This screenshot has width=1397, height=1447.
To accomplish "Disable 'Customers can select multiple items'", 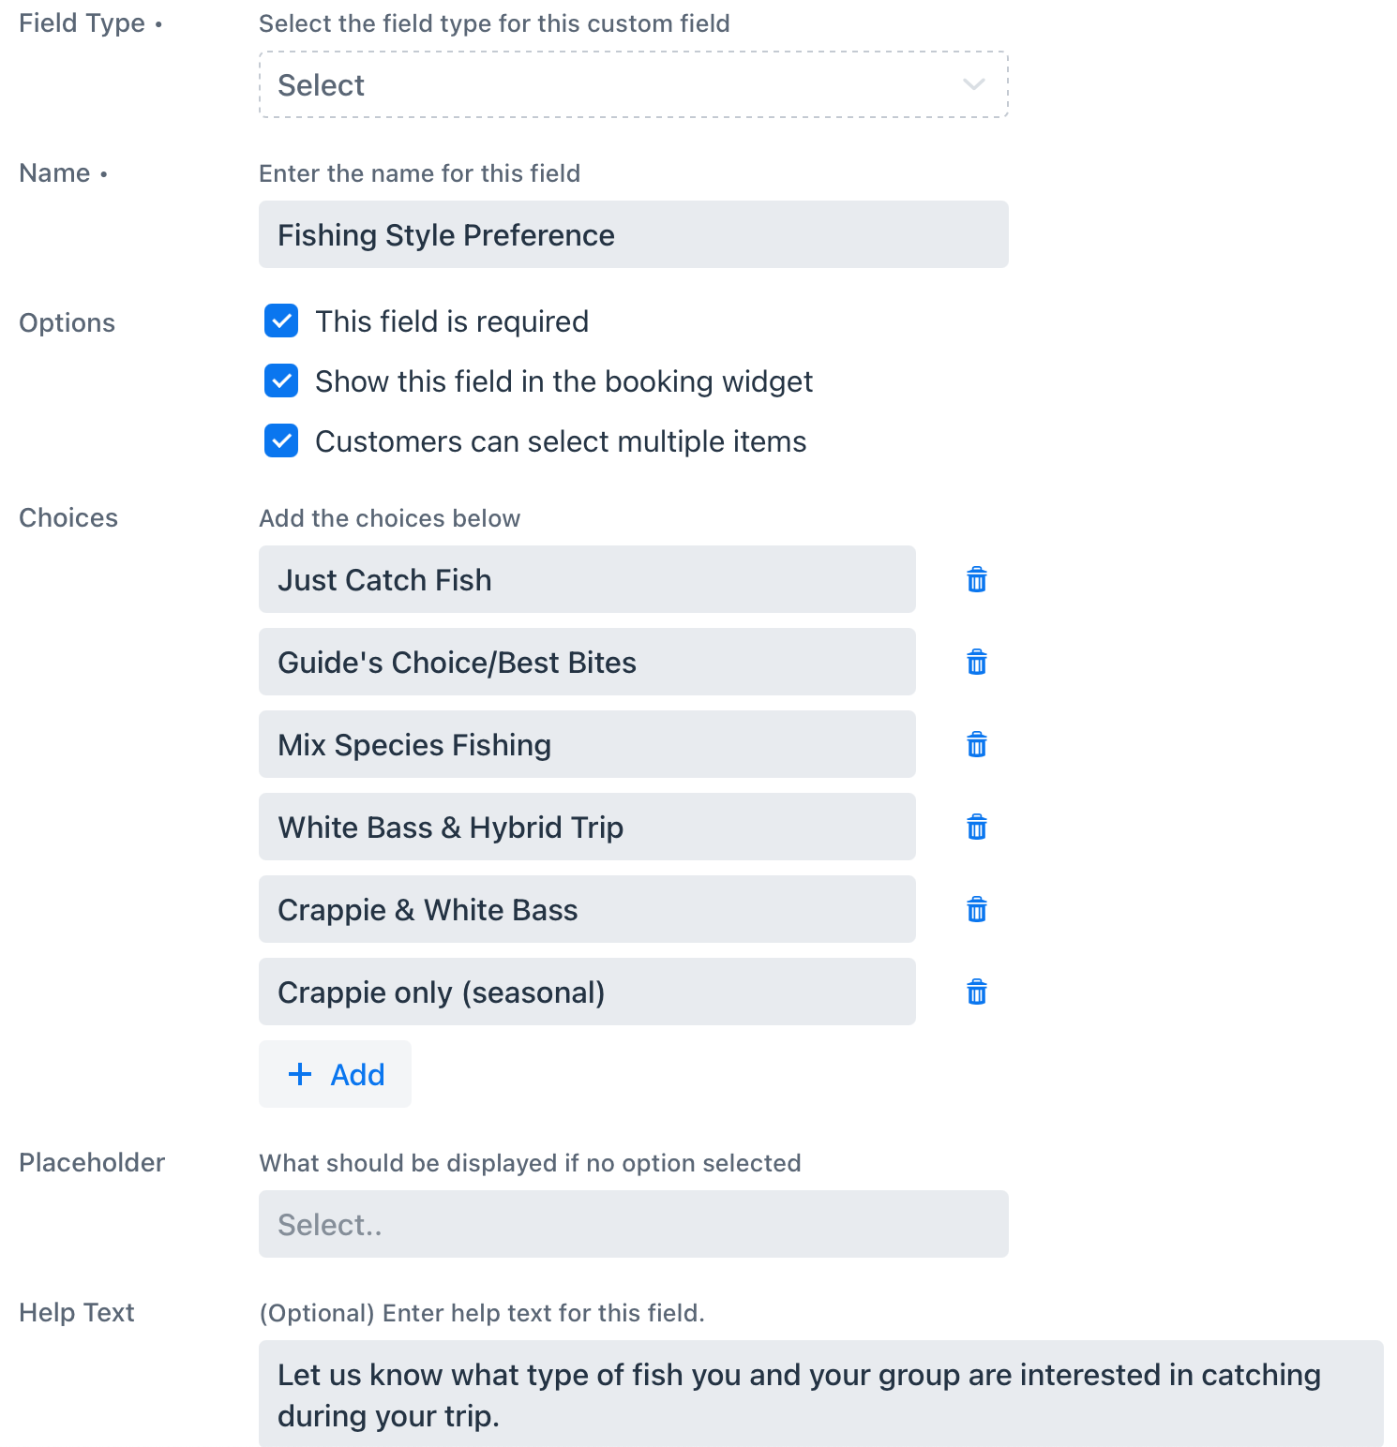I will pos(281,440).
